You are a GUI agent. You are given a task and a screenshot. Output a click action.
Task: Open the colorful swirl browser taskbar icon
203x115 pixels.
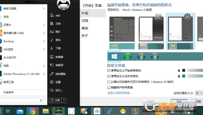[33, 111]
